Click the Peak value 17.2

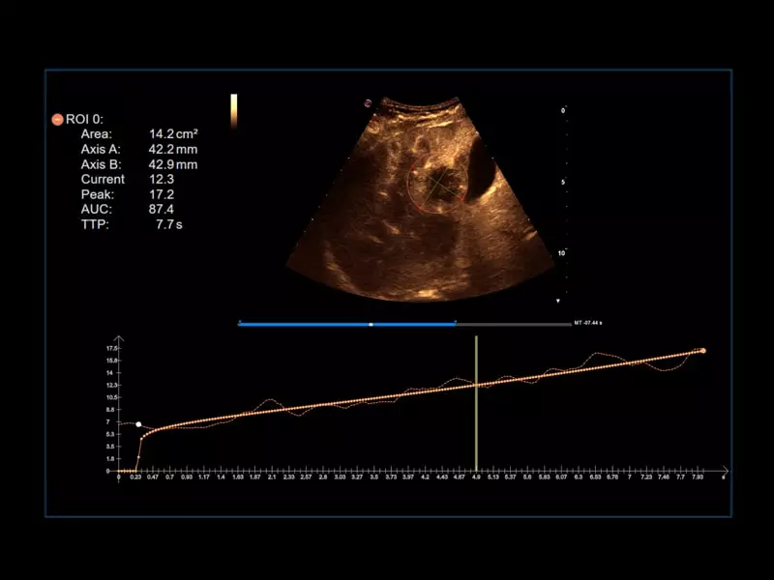pyautogui.click(x=160, y=194)
